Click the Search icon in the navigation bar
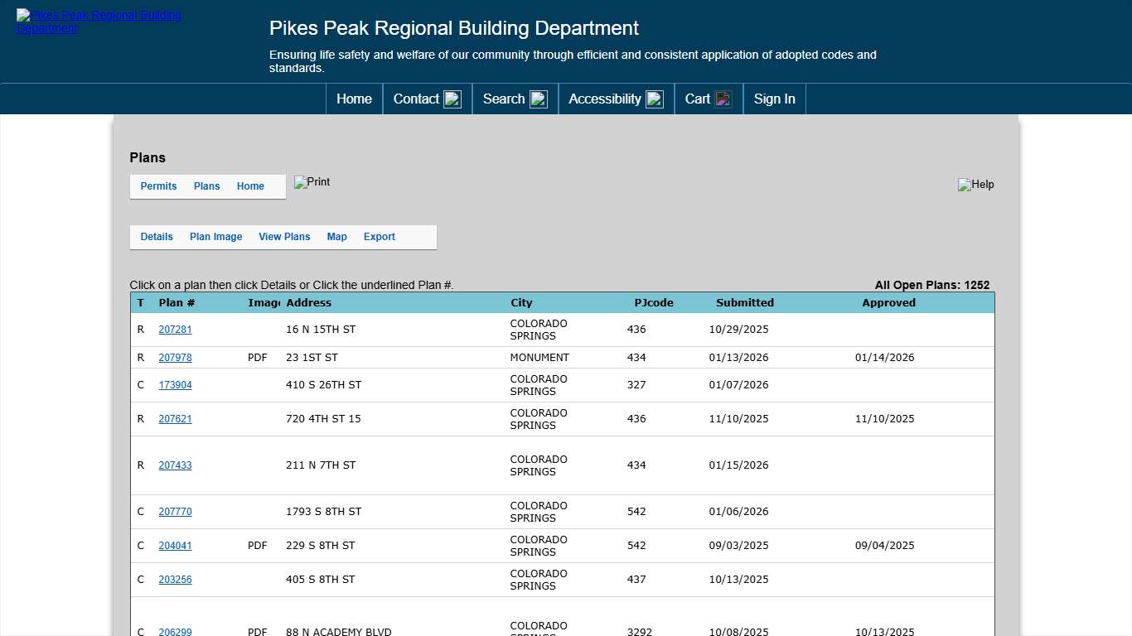1132x636 pixels. tap(539, 99)
